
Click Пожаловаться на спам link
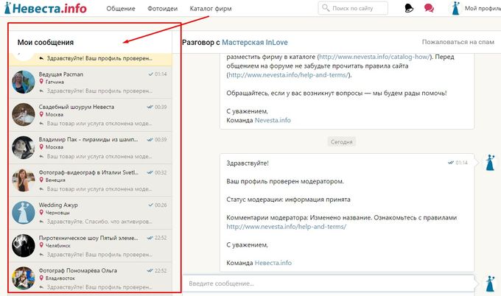(x=458, y=42)
